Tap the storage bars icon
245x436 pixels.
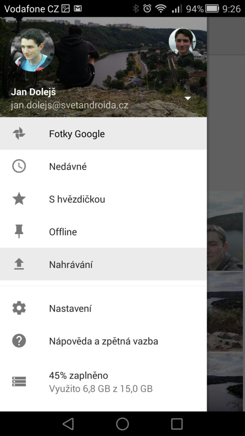click(19, 381)
